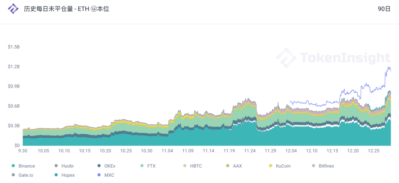Select the 11.24 date axis label
The height and width of the screenshot is (183, 399).
click(250, 151)
